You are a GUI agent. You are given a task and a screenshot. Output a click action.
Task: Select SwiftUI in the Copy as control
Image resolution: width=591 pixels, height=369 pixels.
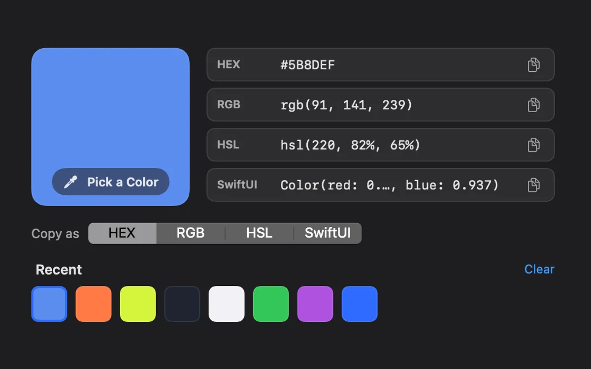328,233
